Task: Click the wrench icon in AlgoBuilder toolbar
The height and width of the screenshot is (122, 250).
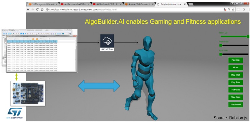Action: tap(13, 34)
